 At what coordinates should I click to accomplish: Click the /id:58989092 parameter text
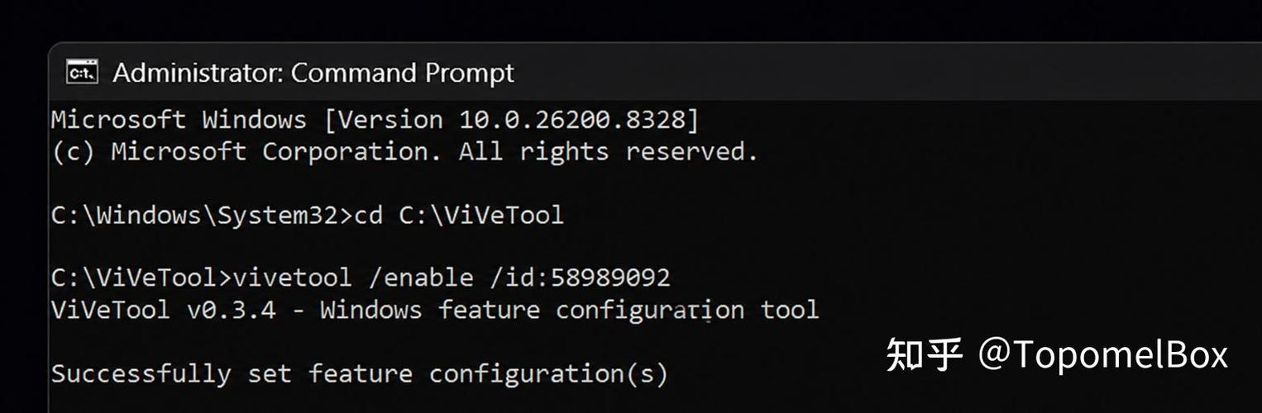[580, 278]
